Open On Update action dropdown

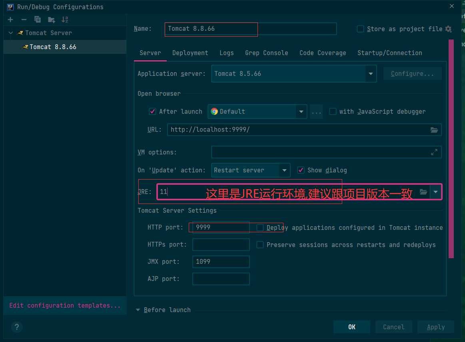click(284, 170)
